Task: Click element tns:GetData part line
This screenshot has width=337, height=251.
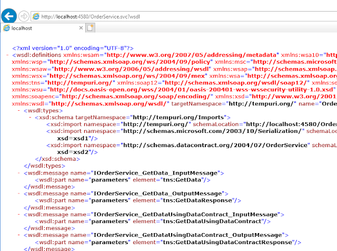Action: 123,180
